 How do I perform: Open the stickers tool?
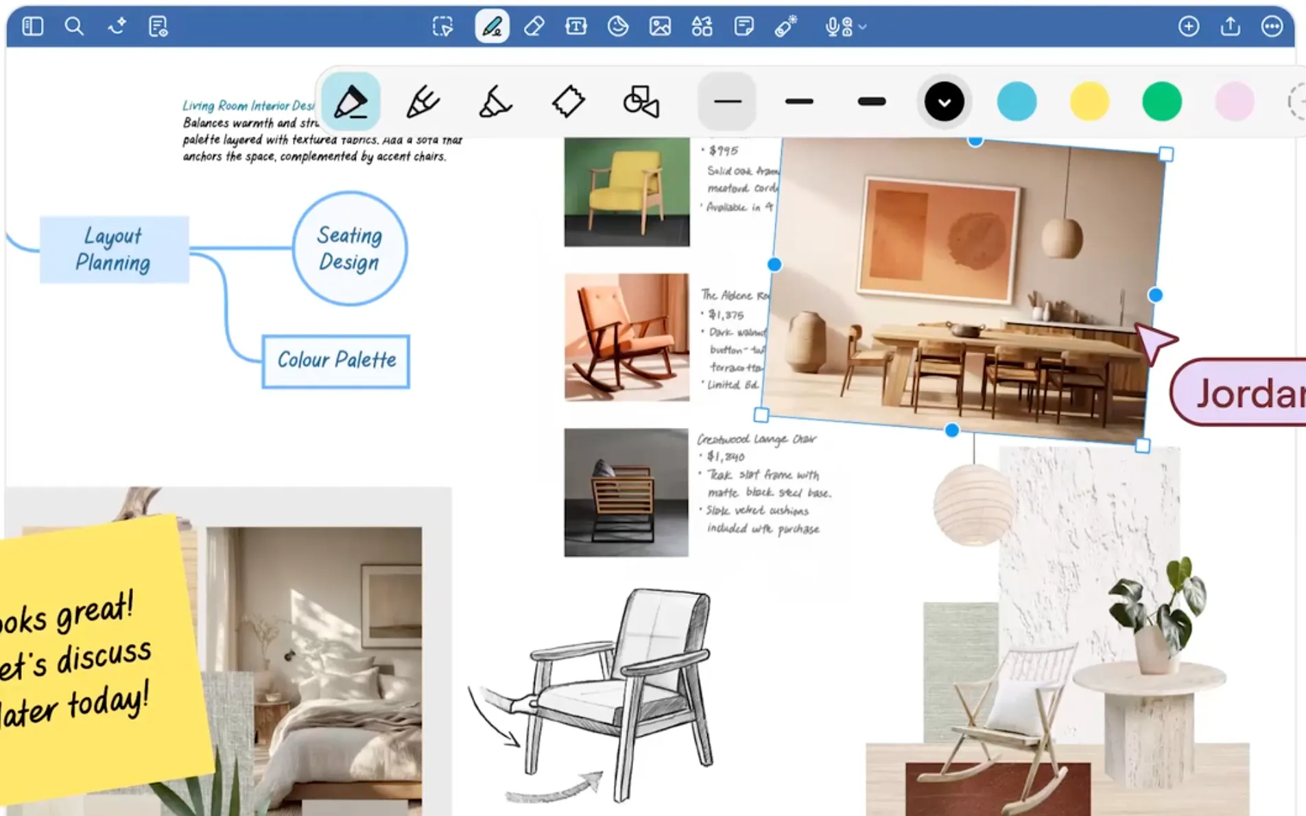tap(618, 27)
